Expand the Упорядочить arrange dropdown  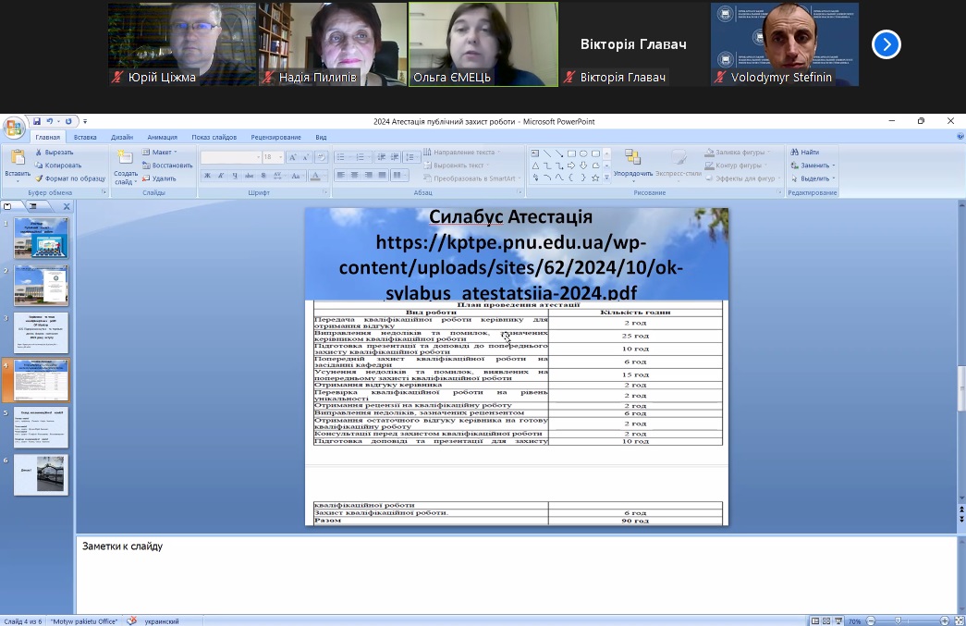click(632, 164)
